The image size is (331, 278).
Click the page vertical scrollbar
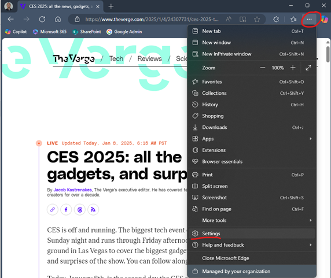(328, 54)
